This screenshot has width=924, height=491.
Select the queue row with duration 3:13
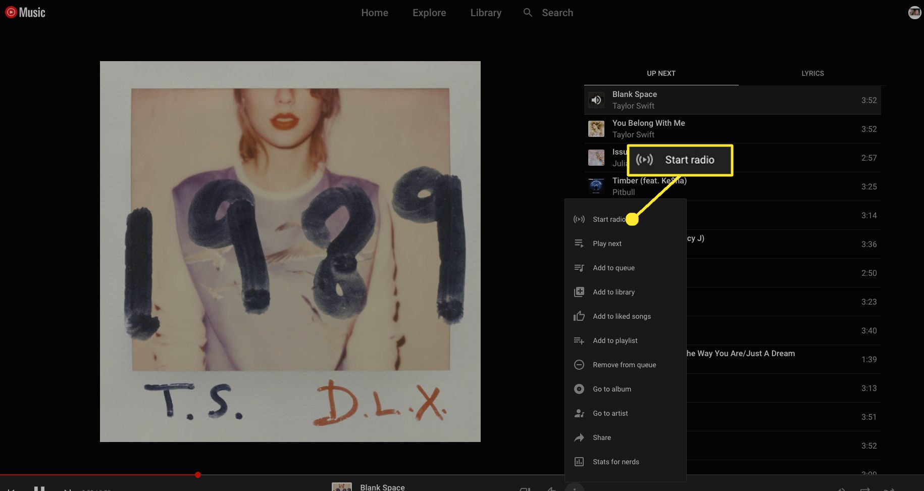coord(784,388)
